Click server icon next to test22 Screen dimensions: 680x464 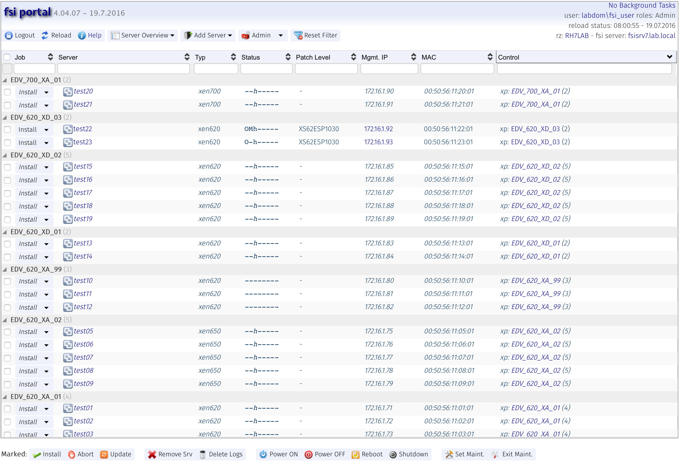coord(68,130)
